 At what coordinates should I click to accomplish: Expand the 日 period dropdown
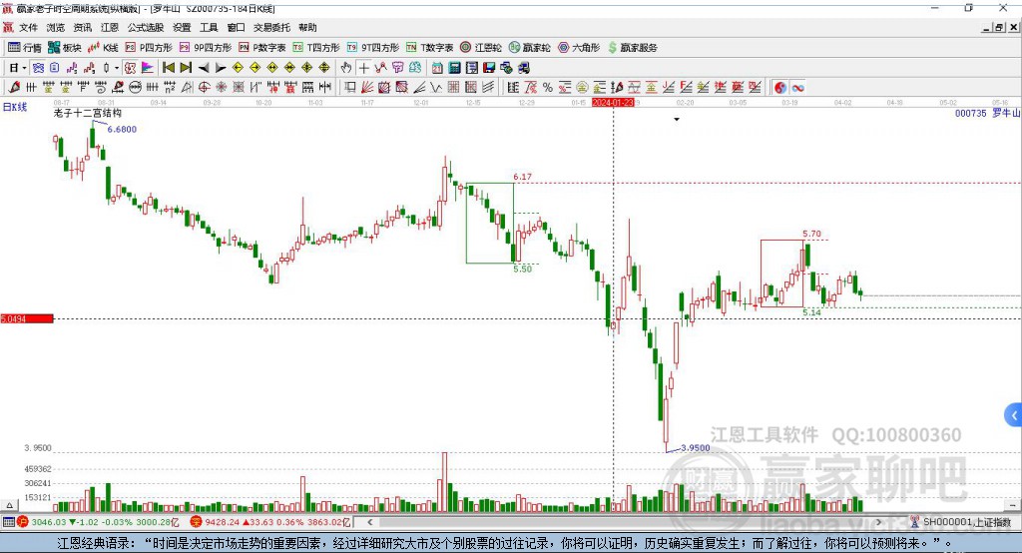point(18,68)
